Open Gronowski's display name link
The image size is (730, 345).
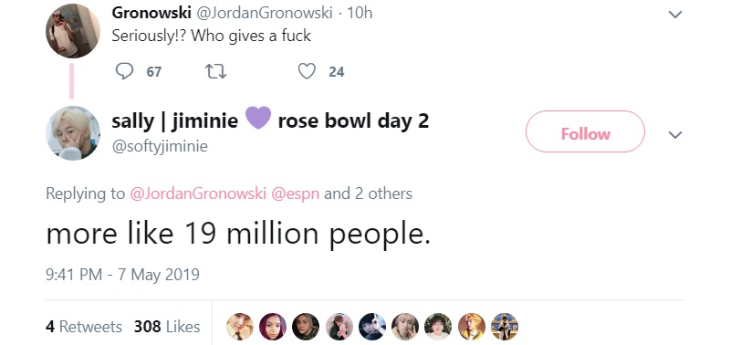151,13
